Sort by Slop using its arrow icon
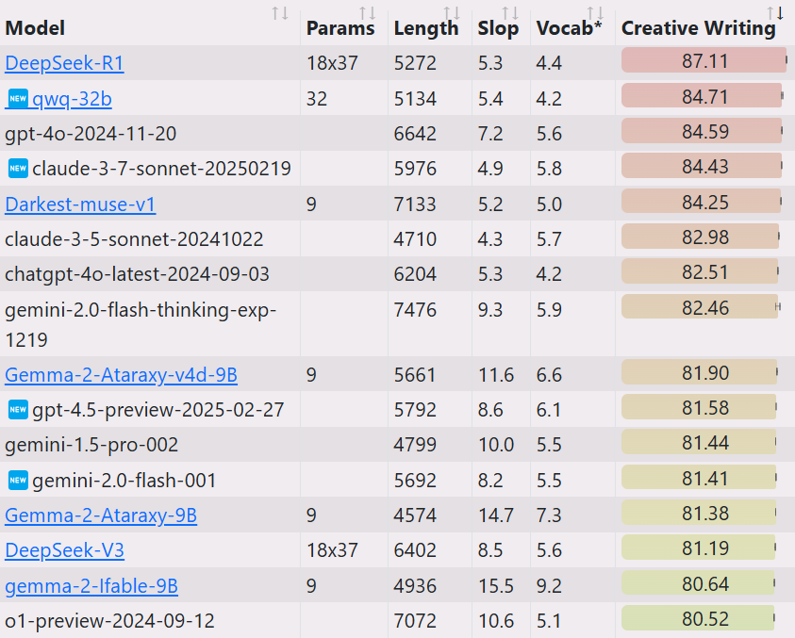The image size is (795, 638). pos(510,13)
